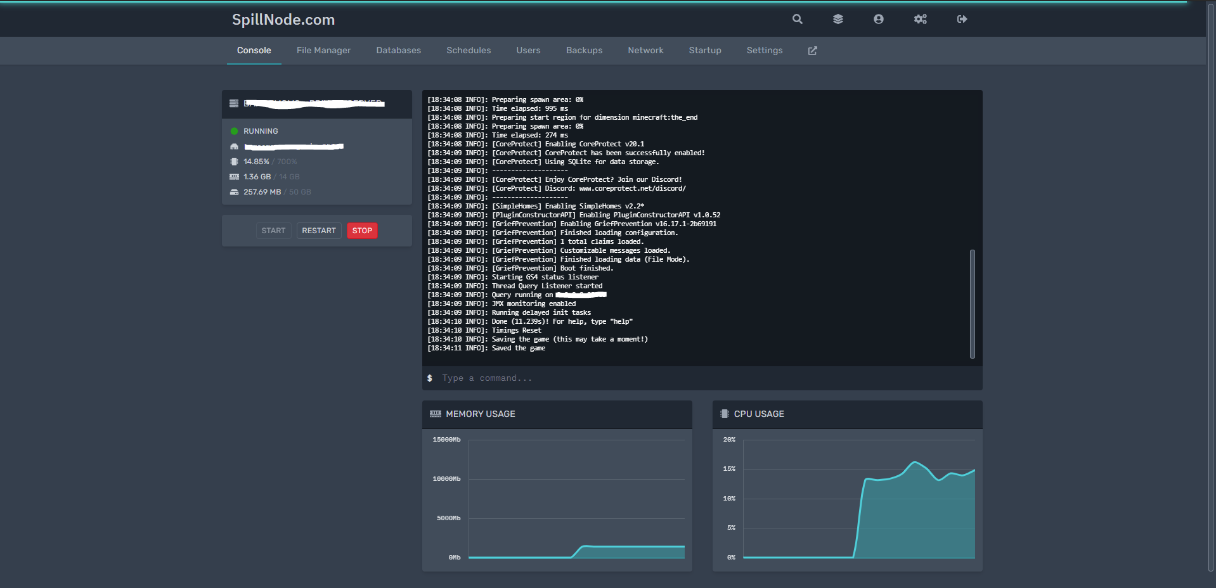Click the network address icon
Viewport: 1216px width, 588px height.
coord(234,146)
